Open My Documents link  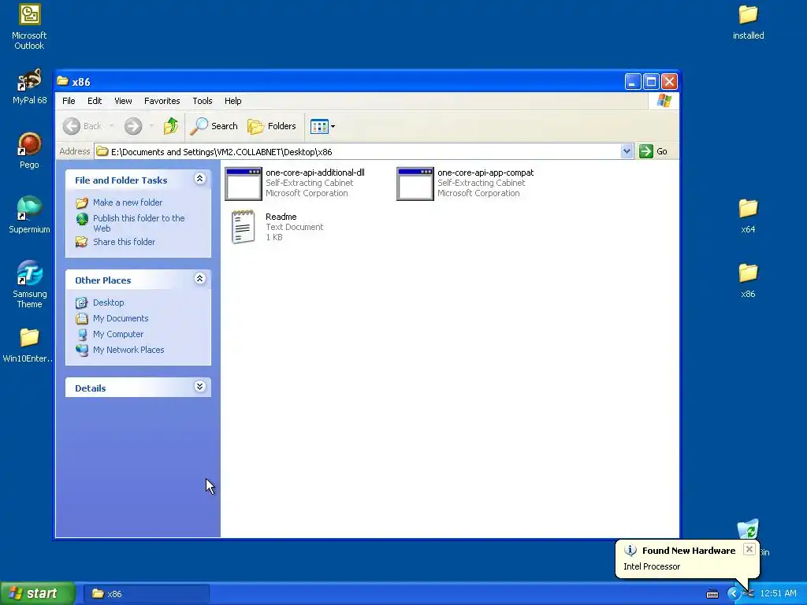point(121,318)
